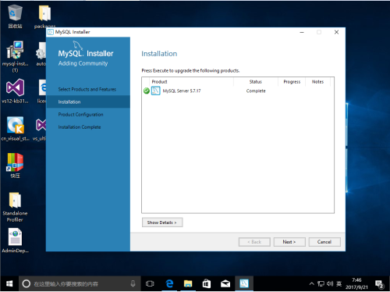Select AdminDep... file icon
This screenshot has height=292, width=390.
coord(15,240)
